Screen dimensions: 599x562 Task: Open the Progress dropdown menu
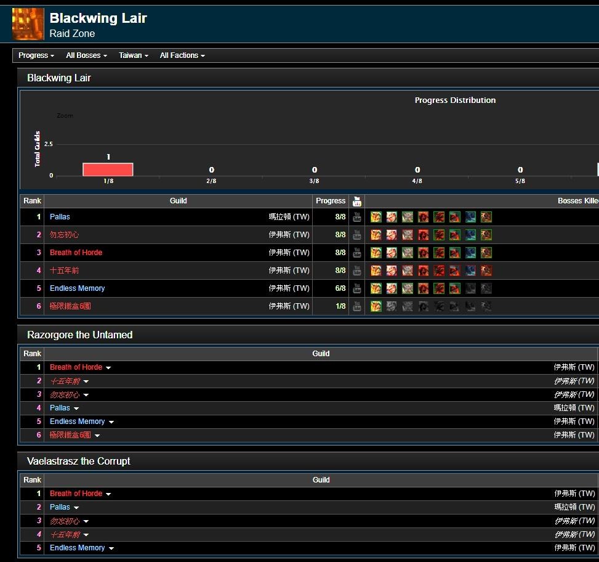click(x=36, y=55)
